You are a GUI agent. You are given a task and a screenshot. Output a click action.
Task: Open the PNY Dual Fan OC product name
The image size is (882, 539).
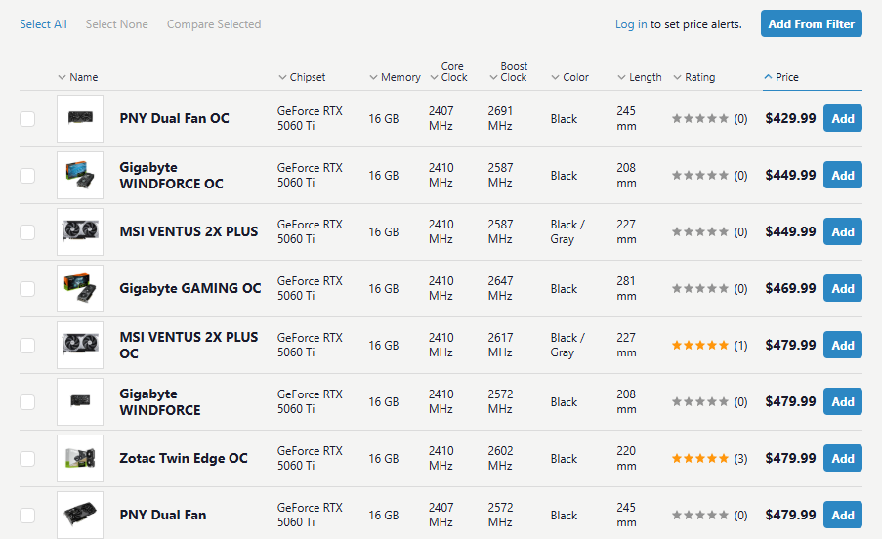pyautogui.click(x=175, y=118)
